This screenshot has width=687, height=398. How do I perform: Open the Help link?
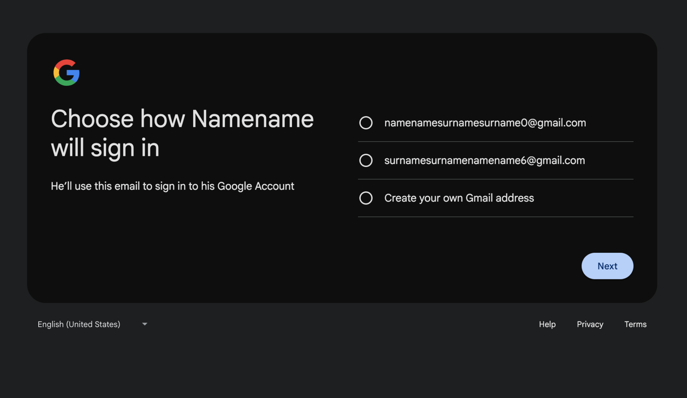(x=547, y=324)
